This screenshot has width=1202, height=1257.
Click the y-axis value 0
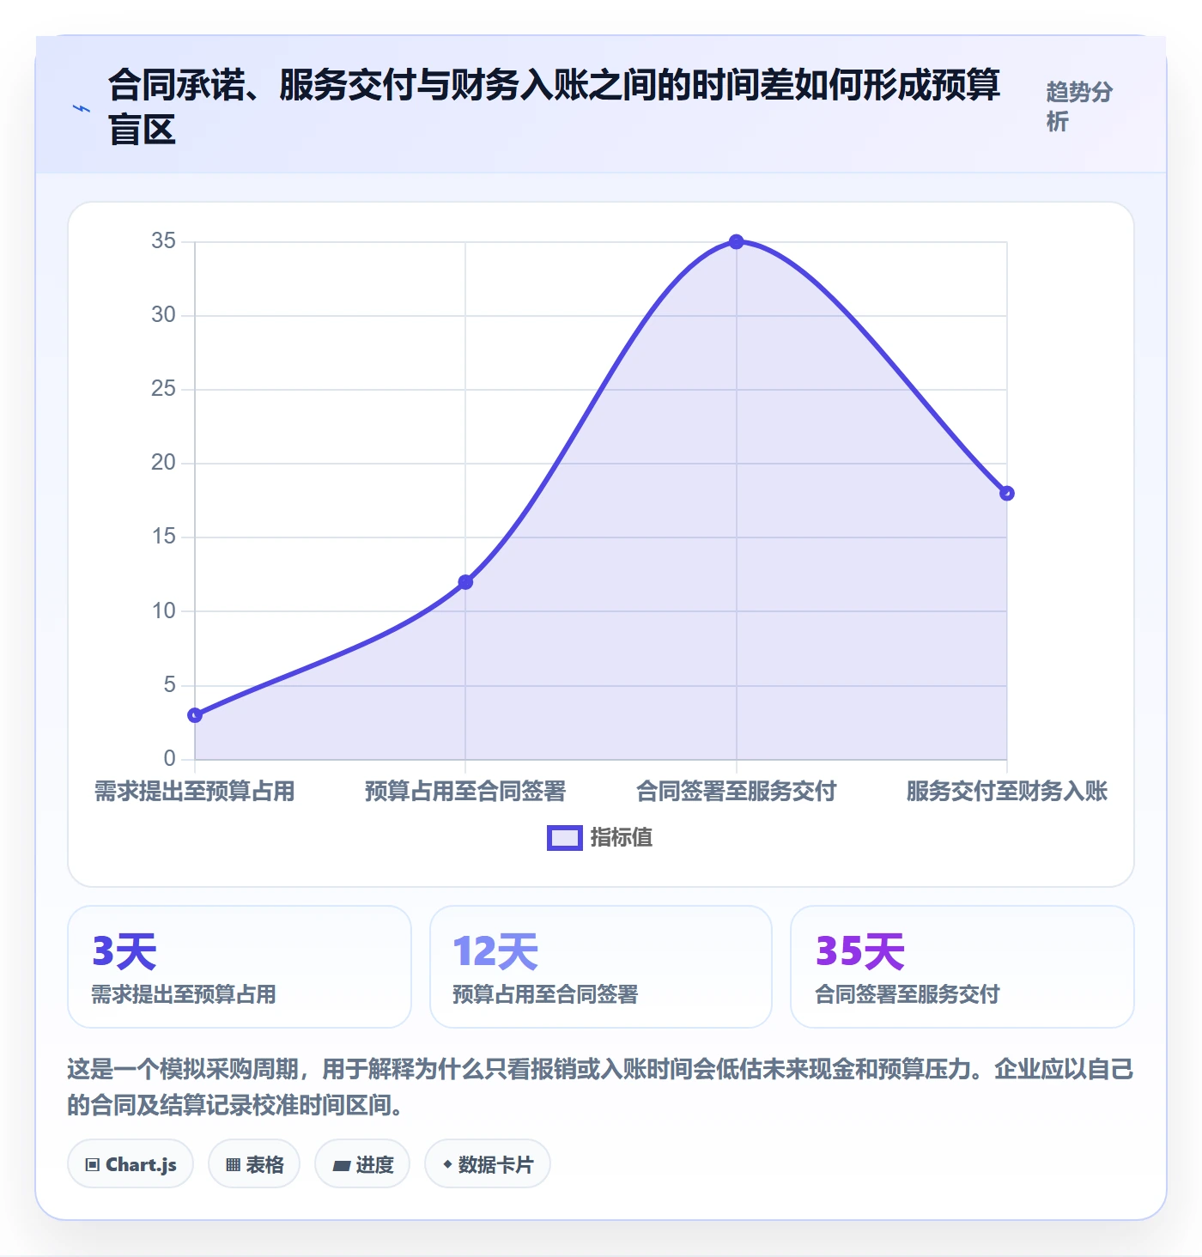[x=170, y=758]
